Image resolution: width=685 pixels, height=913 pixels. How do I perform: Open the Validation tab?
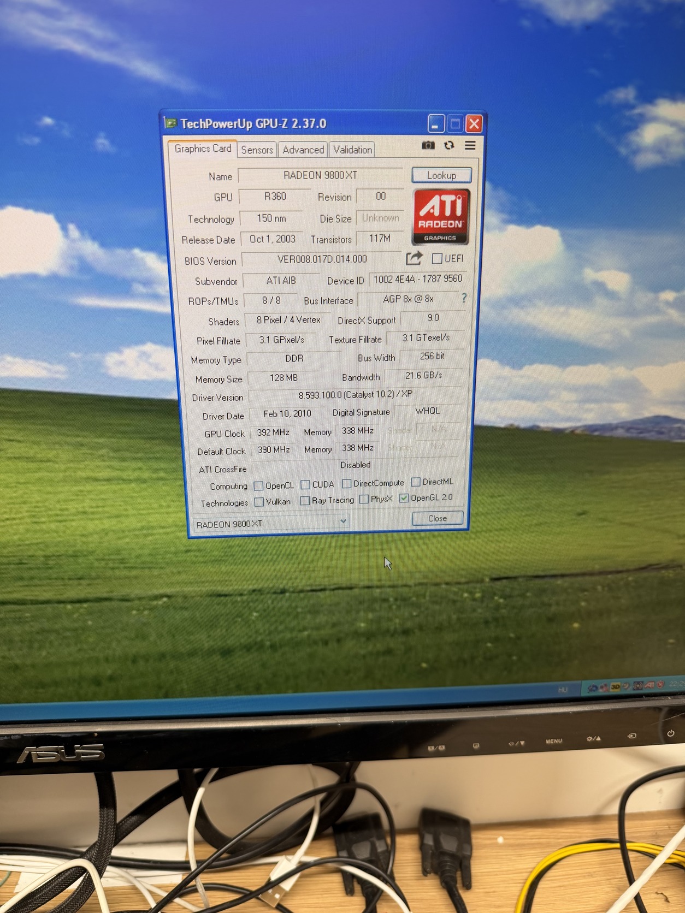[352, 150]
